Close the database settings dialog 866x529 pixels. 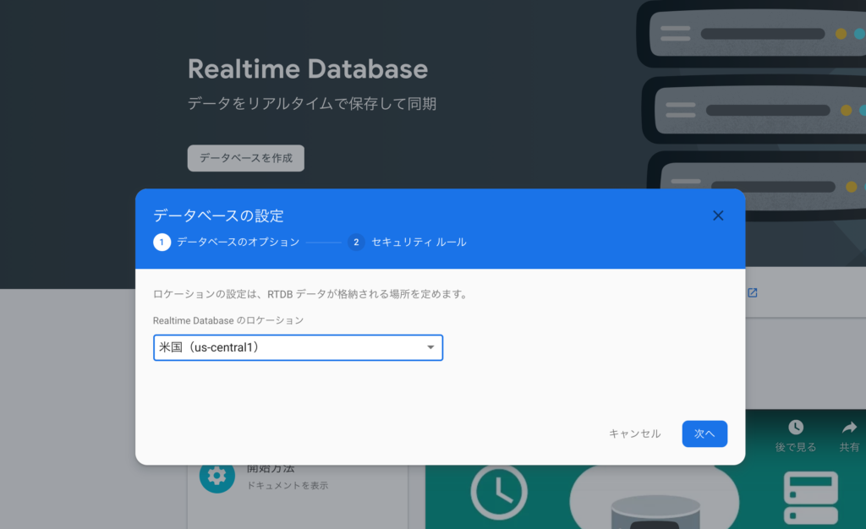tap(718, 215)
